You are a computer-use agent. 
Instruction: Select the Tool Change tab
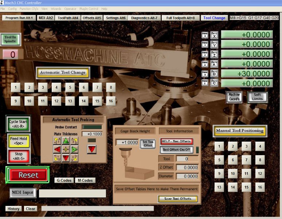point(214,18)
